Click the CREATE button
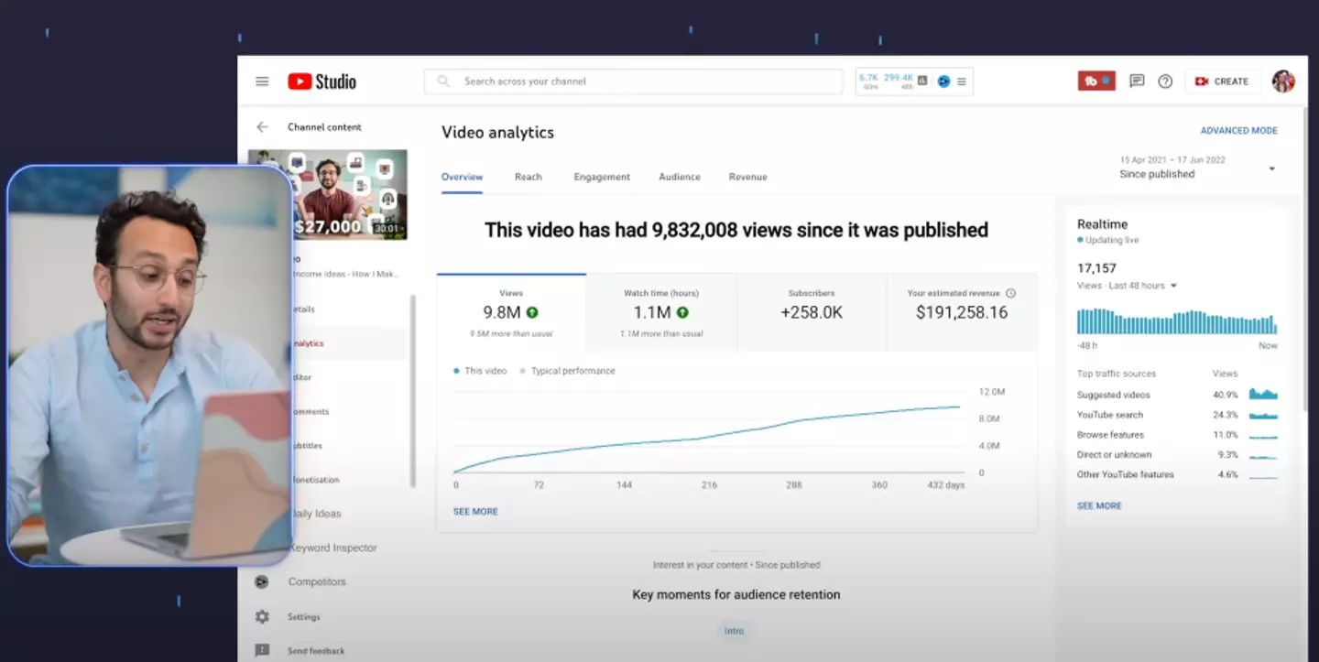 (x=1222, y=81)
